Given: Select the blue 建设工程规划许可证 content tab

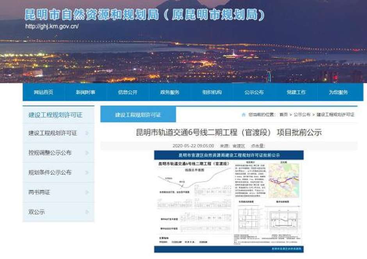Looking at the screenshot, I should pyautogui.click(x=138, y=115).
